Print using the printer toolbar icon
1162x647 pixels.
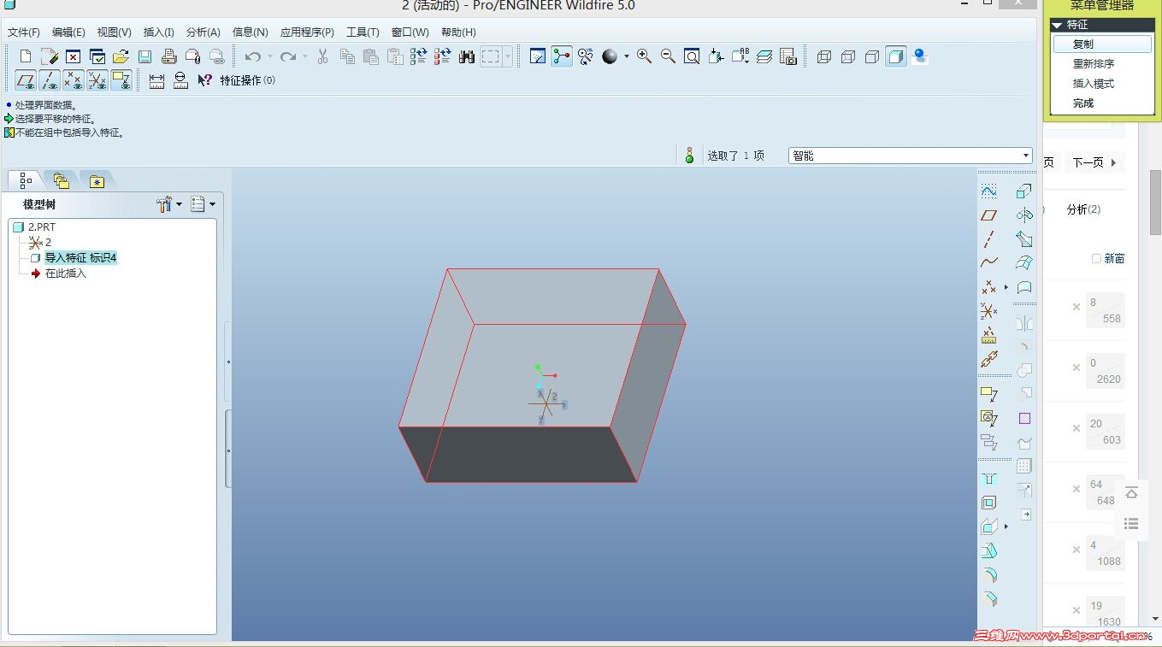168,56
